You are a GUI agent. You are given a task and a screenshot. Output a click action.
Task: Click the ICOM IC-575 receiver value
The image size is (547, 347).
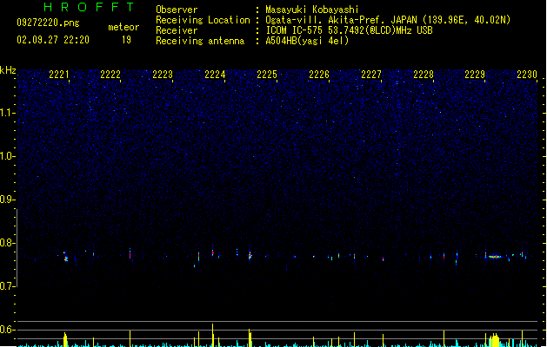click(350, 30)
